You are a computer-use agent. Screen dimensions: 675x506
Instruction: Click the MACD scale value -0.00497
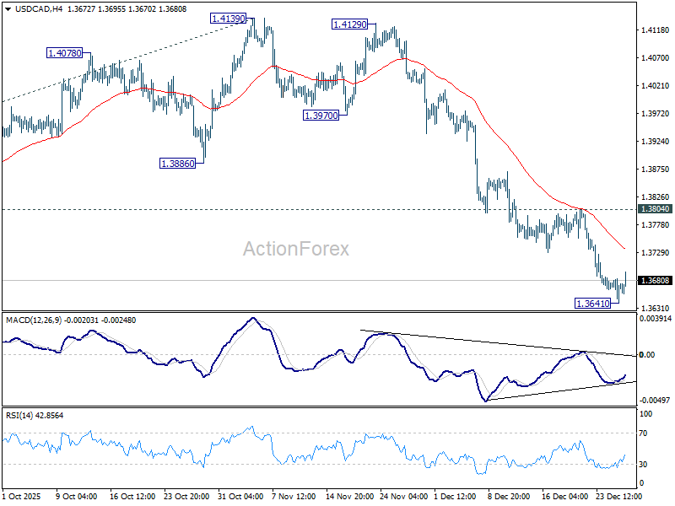click(x=655, y=400)
